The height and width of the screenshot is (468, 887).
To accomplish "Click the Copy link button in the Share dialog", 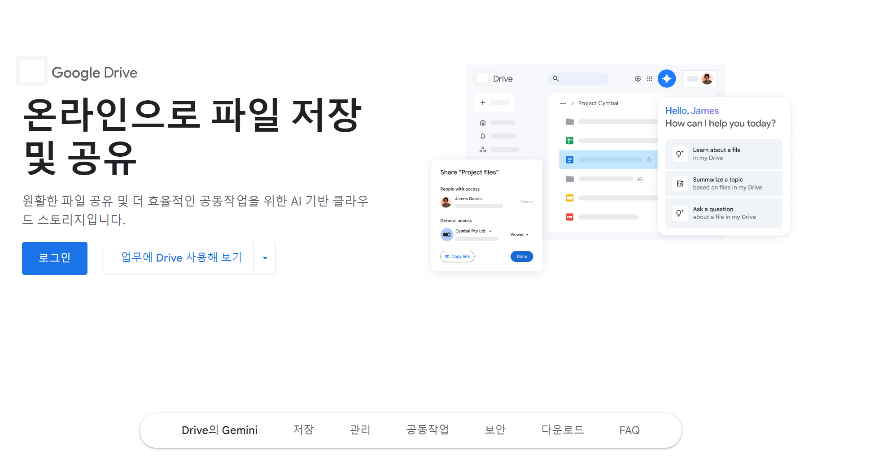I will click(x=457, y=257).
